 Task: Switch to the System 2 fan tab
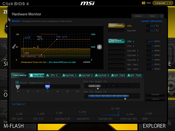coord(85,75)
